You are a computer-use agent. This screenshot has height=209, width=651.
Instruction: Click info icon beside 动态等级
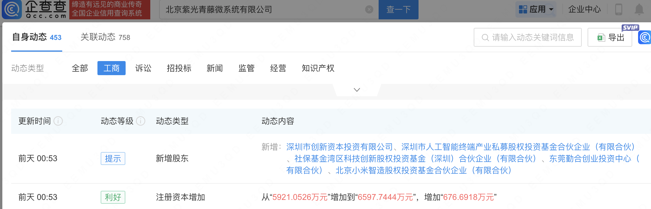[x=141, y=121]
